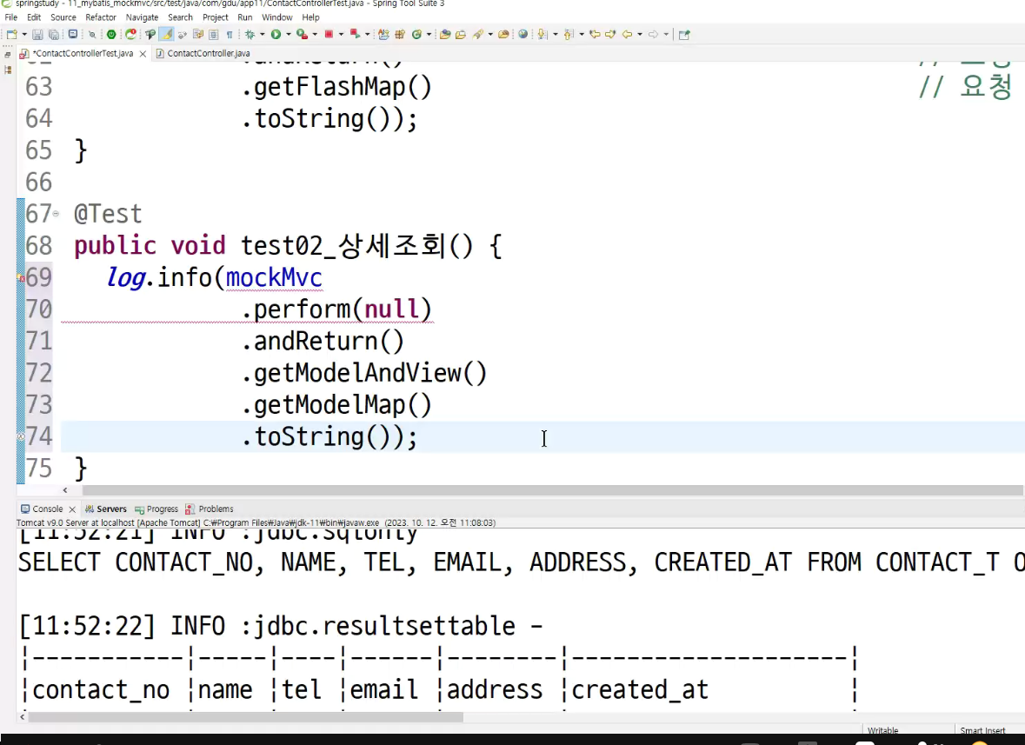The width and height of the screenshot is (1025, 745).
Task: Open the Refactor menu
Action: coord(101,17)
